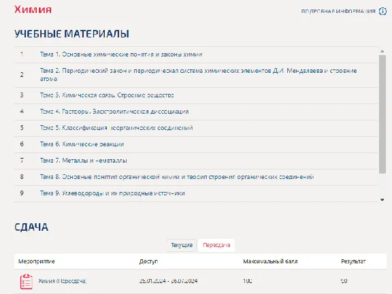Select the Пересдача tab
Screen dimensions: 392x294
[216, 245]
